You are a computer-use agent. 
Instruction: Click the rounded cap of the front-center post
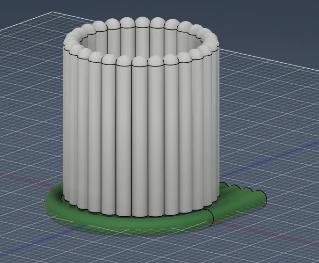[140, 61]
